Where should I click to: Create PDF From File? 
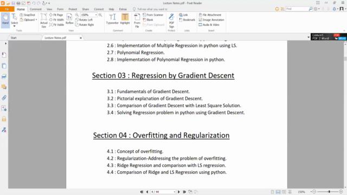pos(137,21)
